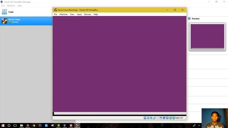
Task: Show hidden system tray icons chevron
Action: point(199,126)
